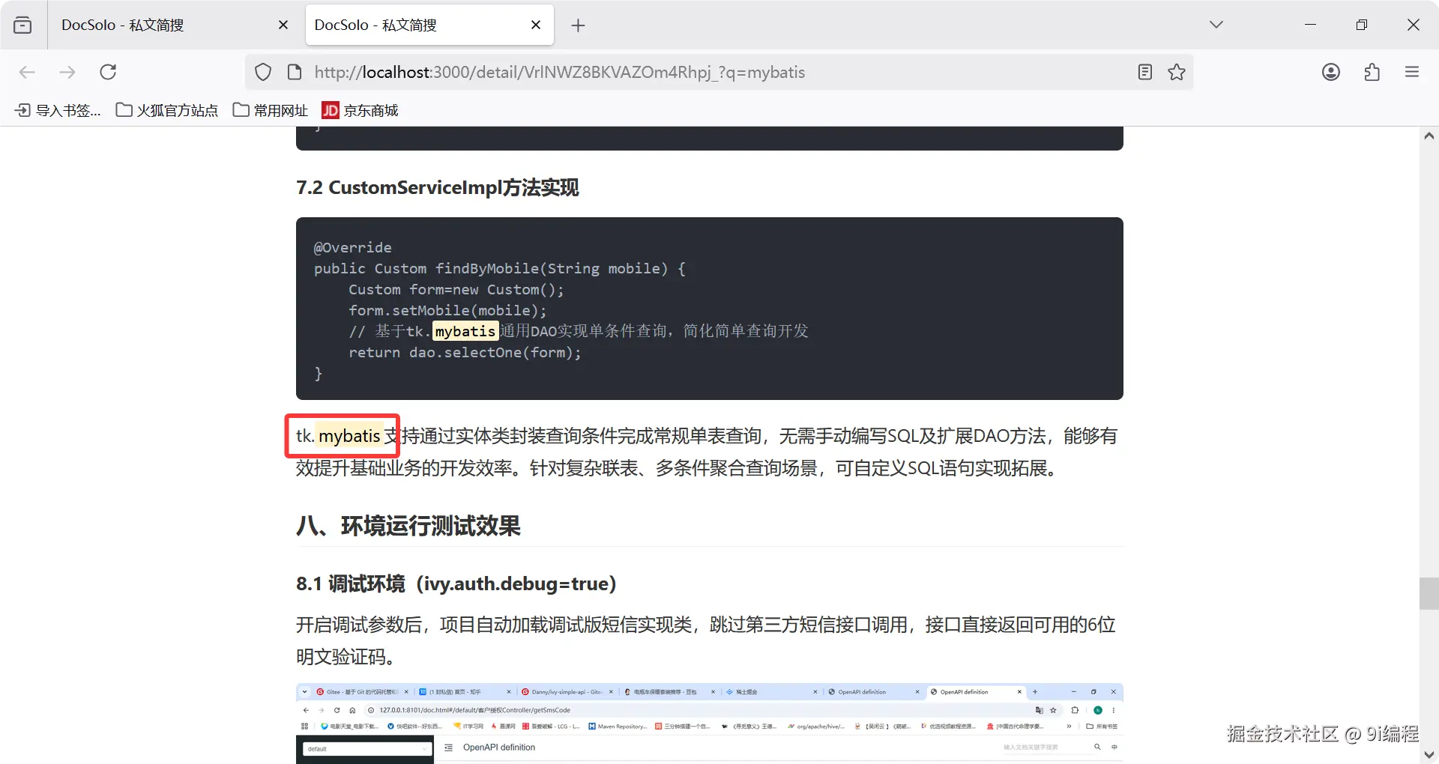The width and height of the screenshot is (1439, 764).
Task: Click highlighted mybatis in paragraph
Action: (349, 436)
